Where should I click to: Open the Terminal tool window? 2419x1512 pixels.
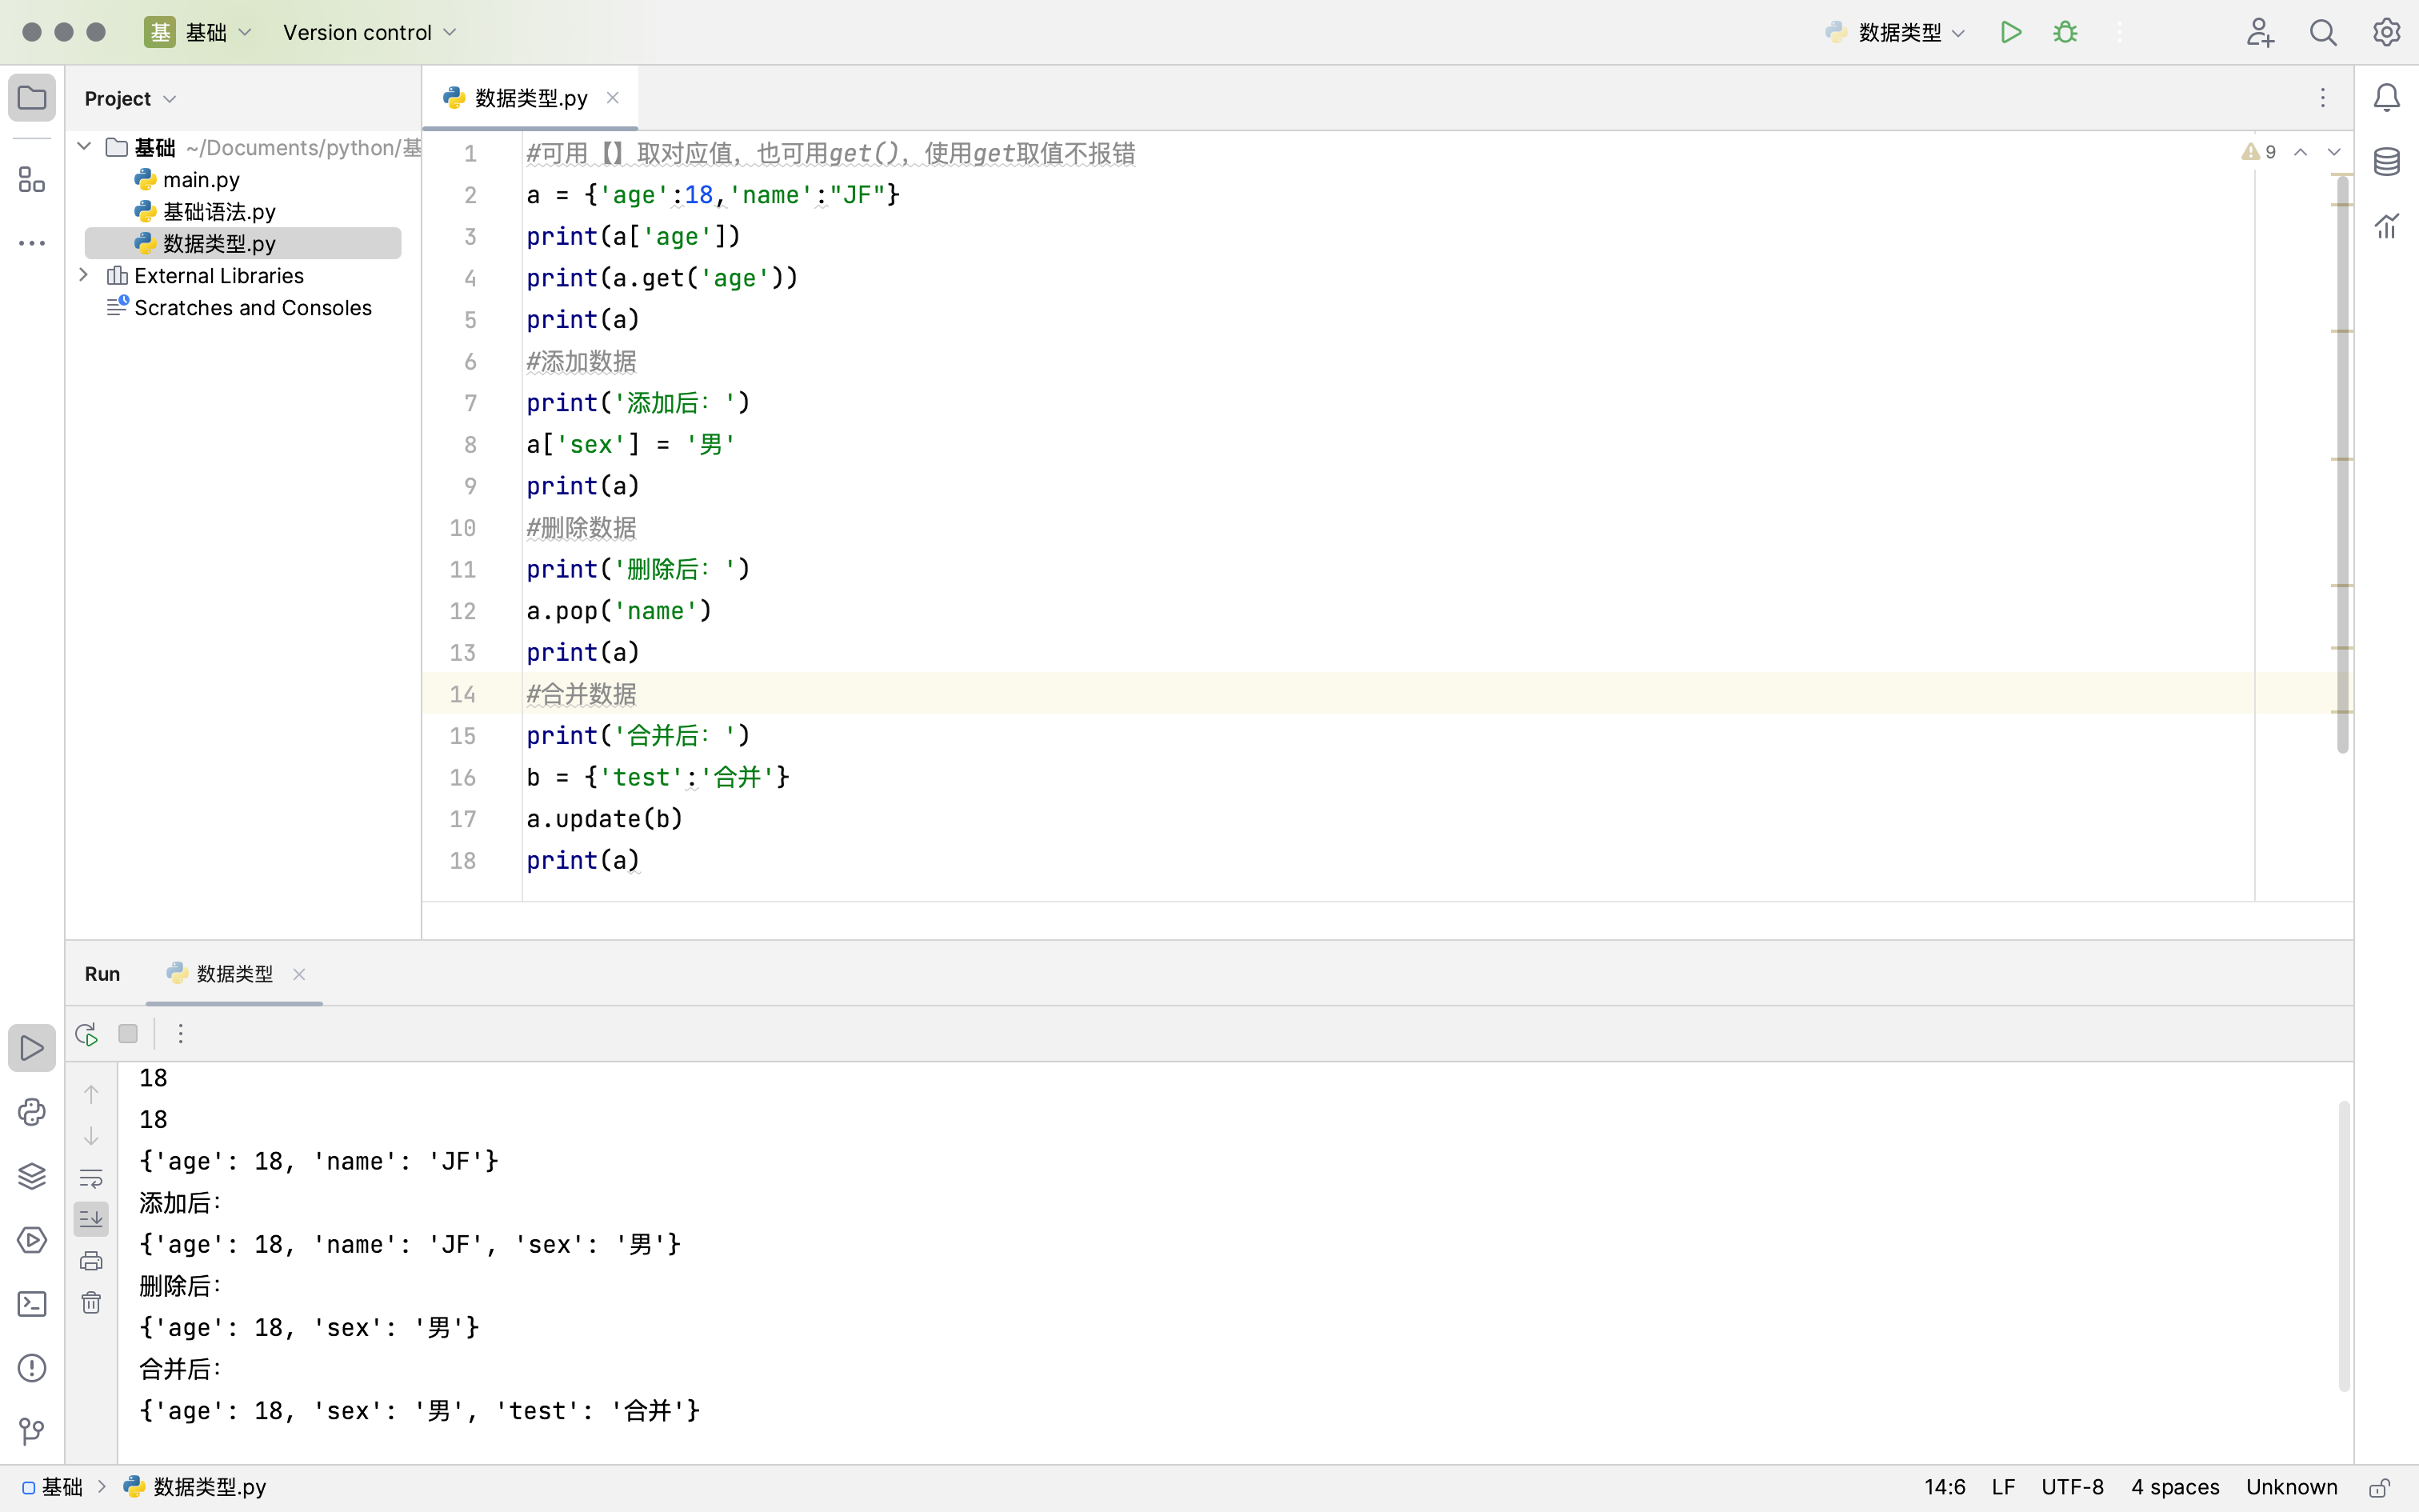(32, 1304)
